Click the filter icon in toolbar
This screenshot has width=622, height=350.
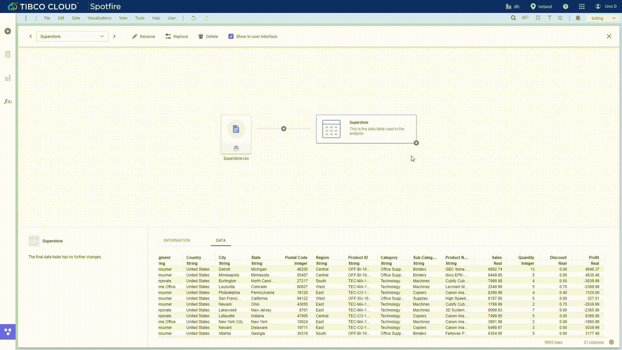point(549,18)
